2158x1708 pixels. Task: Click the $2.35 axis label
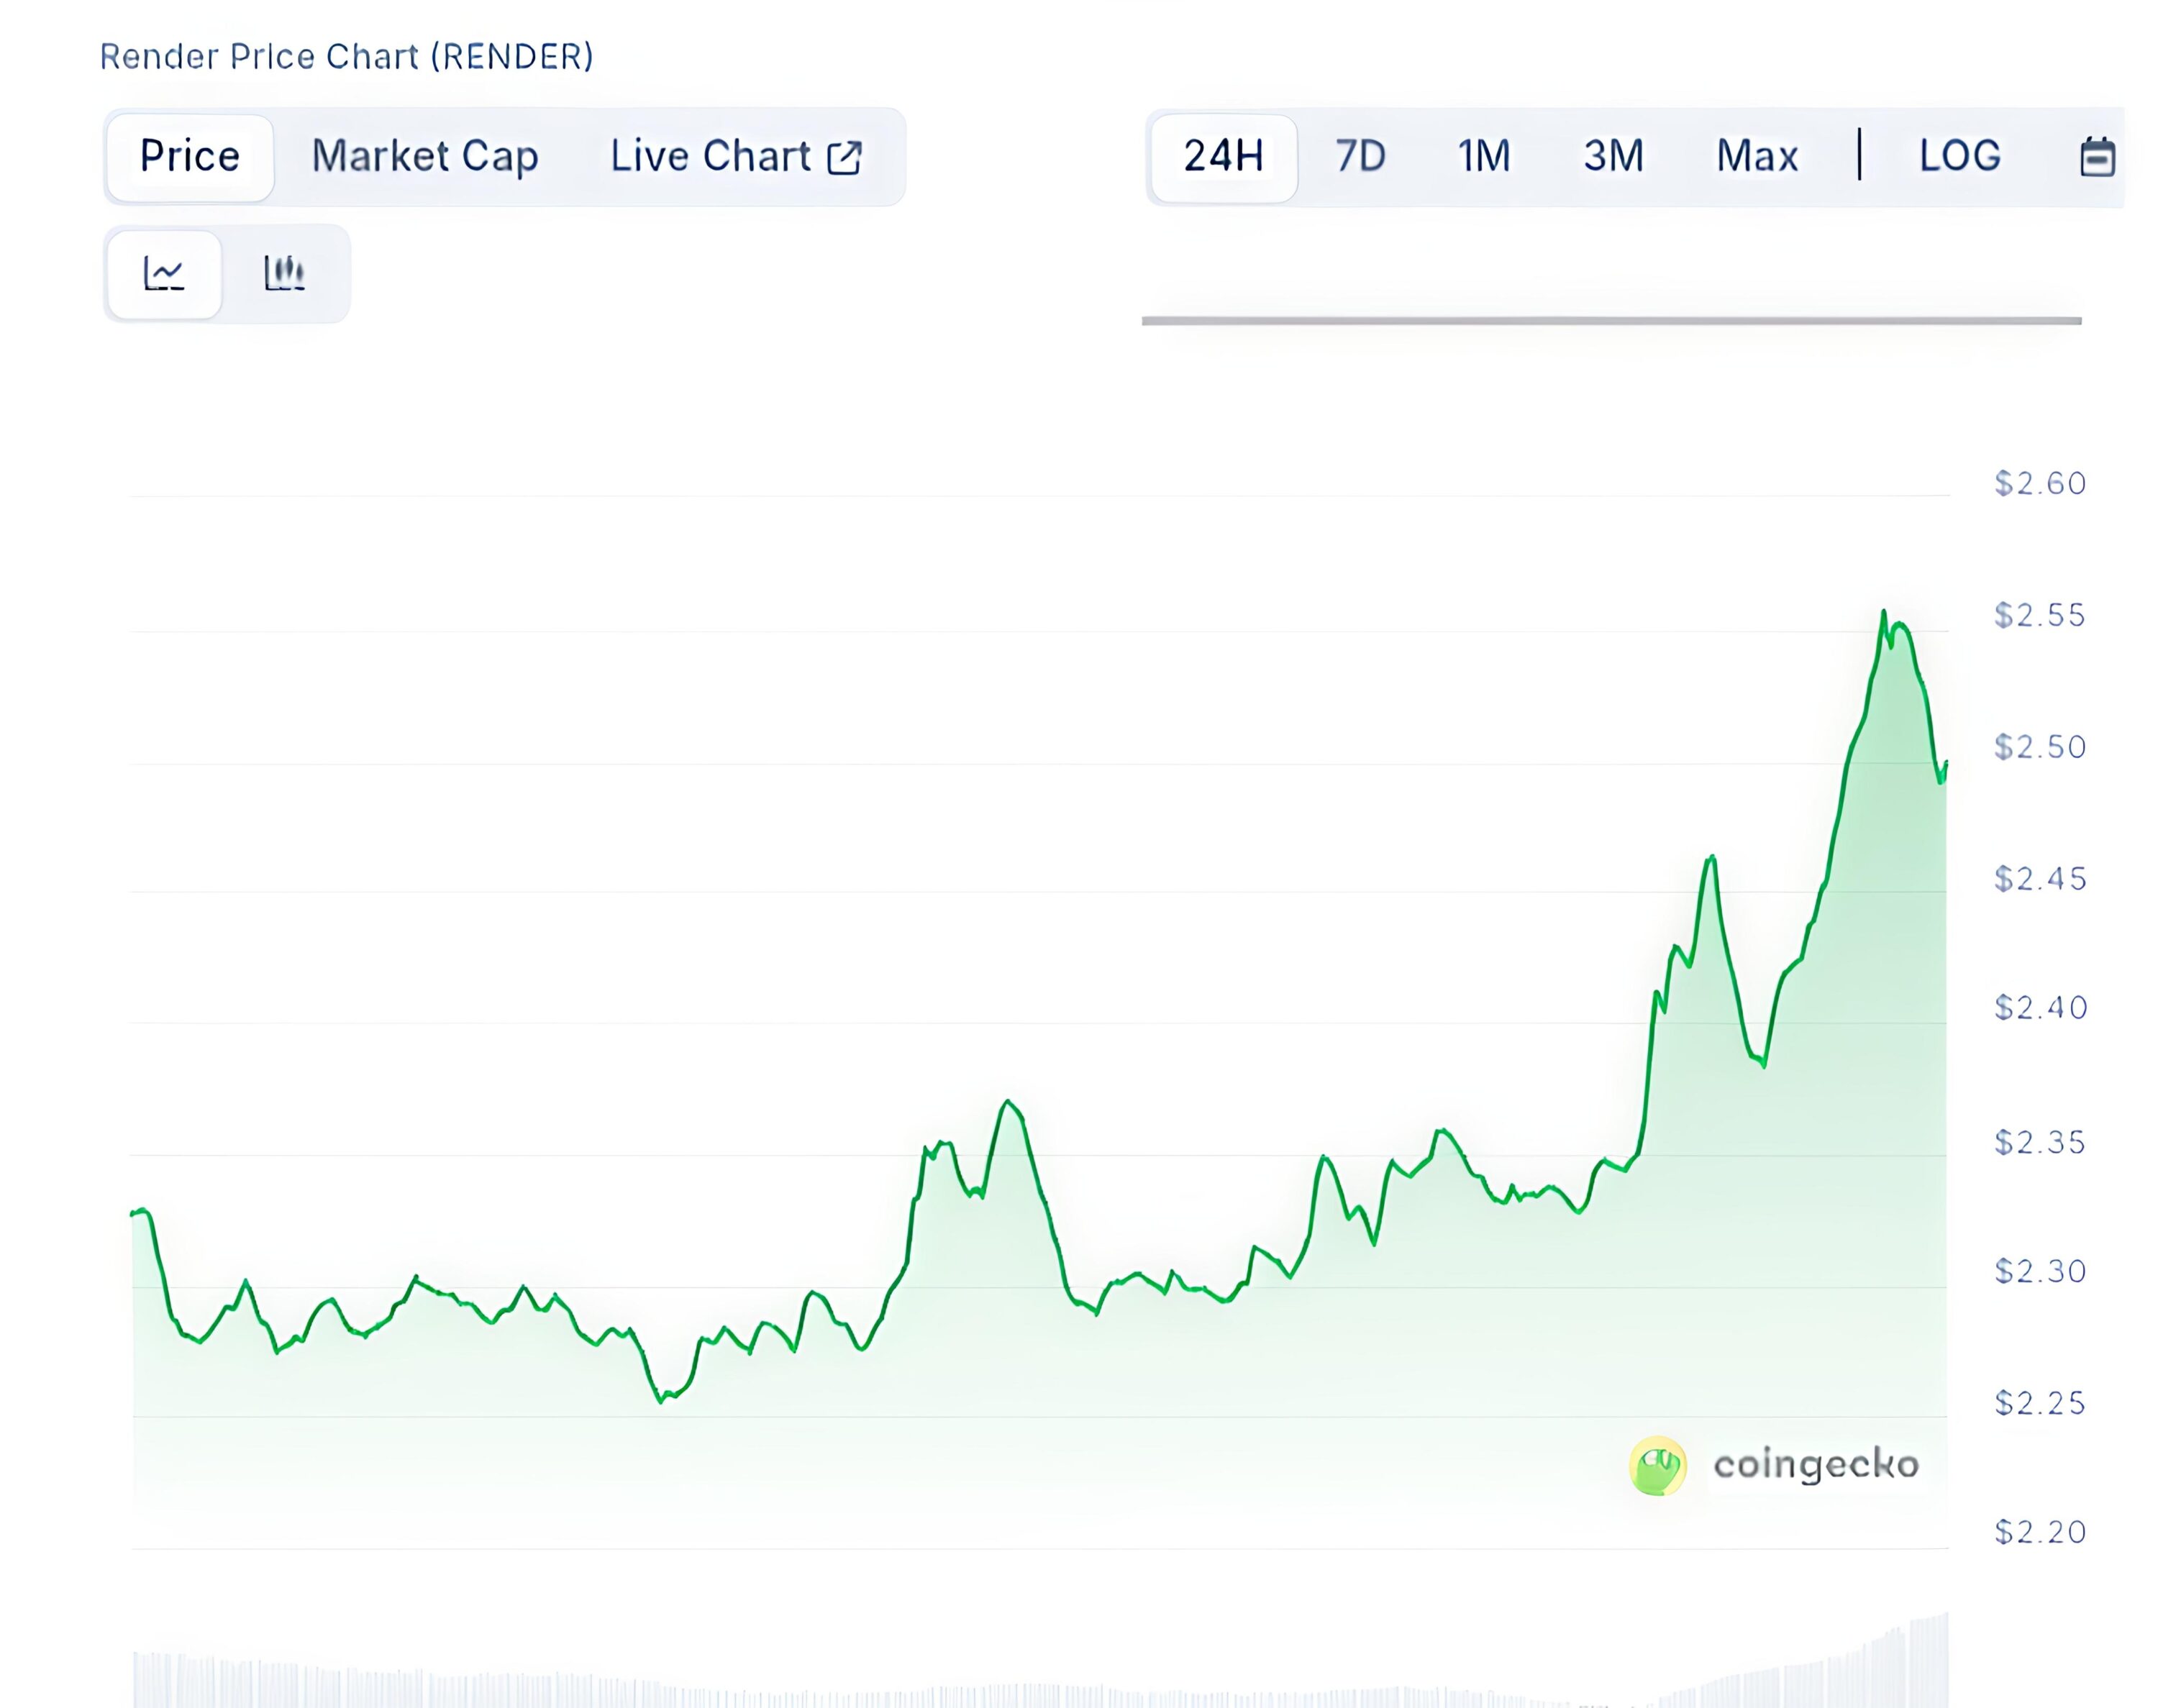[x=2040, y=1142]
